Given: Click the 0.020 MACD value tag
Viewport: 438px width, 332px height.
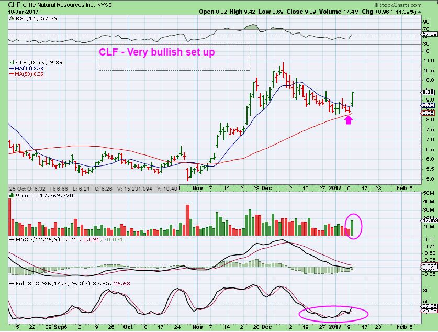Looking at the screenshot, I should pos(429,267).
